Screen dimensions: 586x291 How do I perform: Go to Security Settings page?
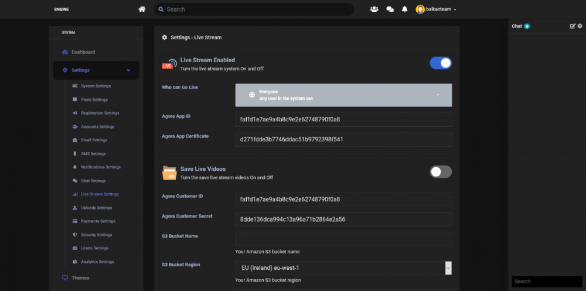(97, 235)
